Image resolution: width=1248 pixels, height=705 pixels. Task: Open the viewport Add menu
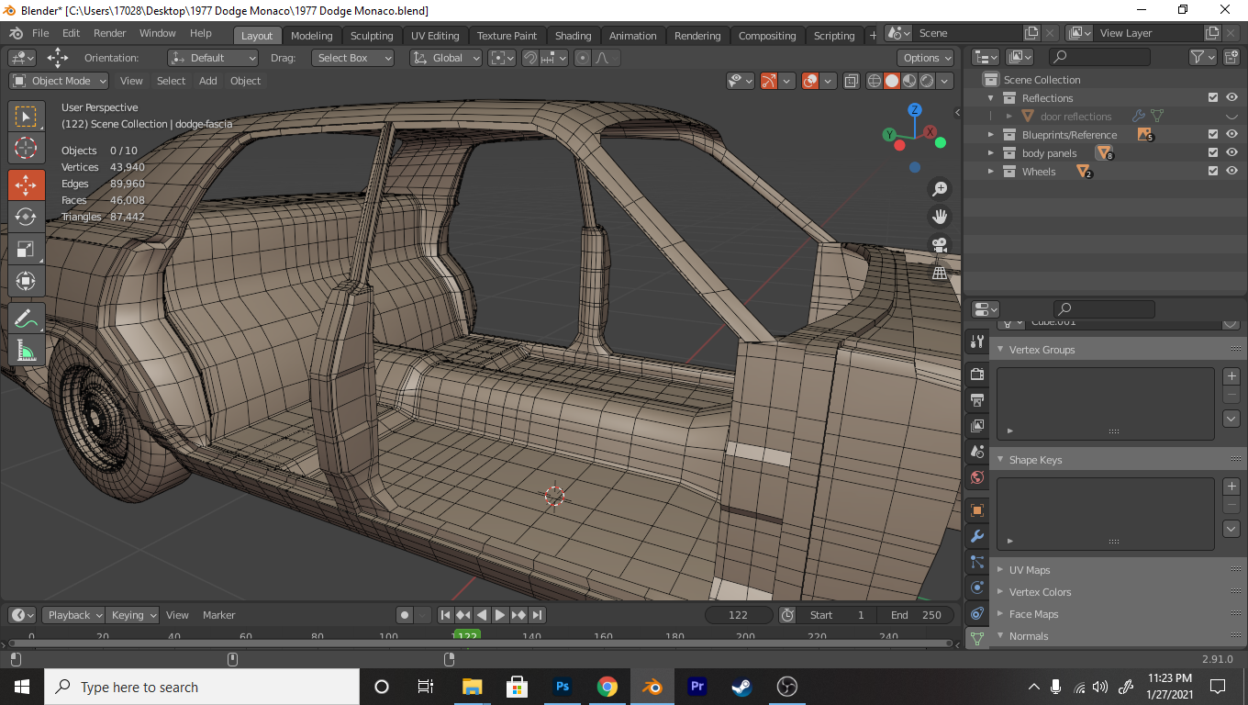tap(208, 81)
